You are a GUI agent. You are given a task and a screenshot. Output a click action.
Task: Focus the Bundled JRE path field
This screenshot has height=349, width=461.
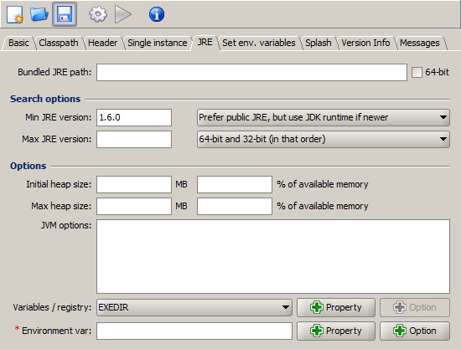(251, 72)
